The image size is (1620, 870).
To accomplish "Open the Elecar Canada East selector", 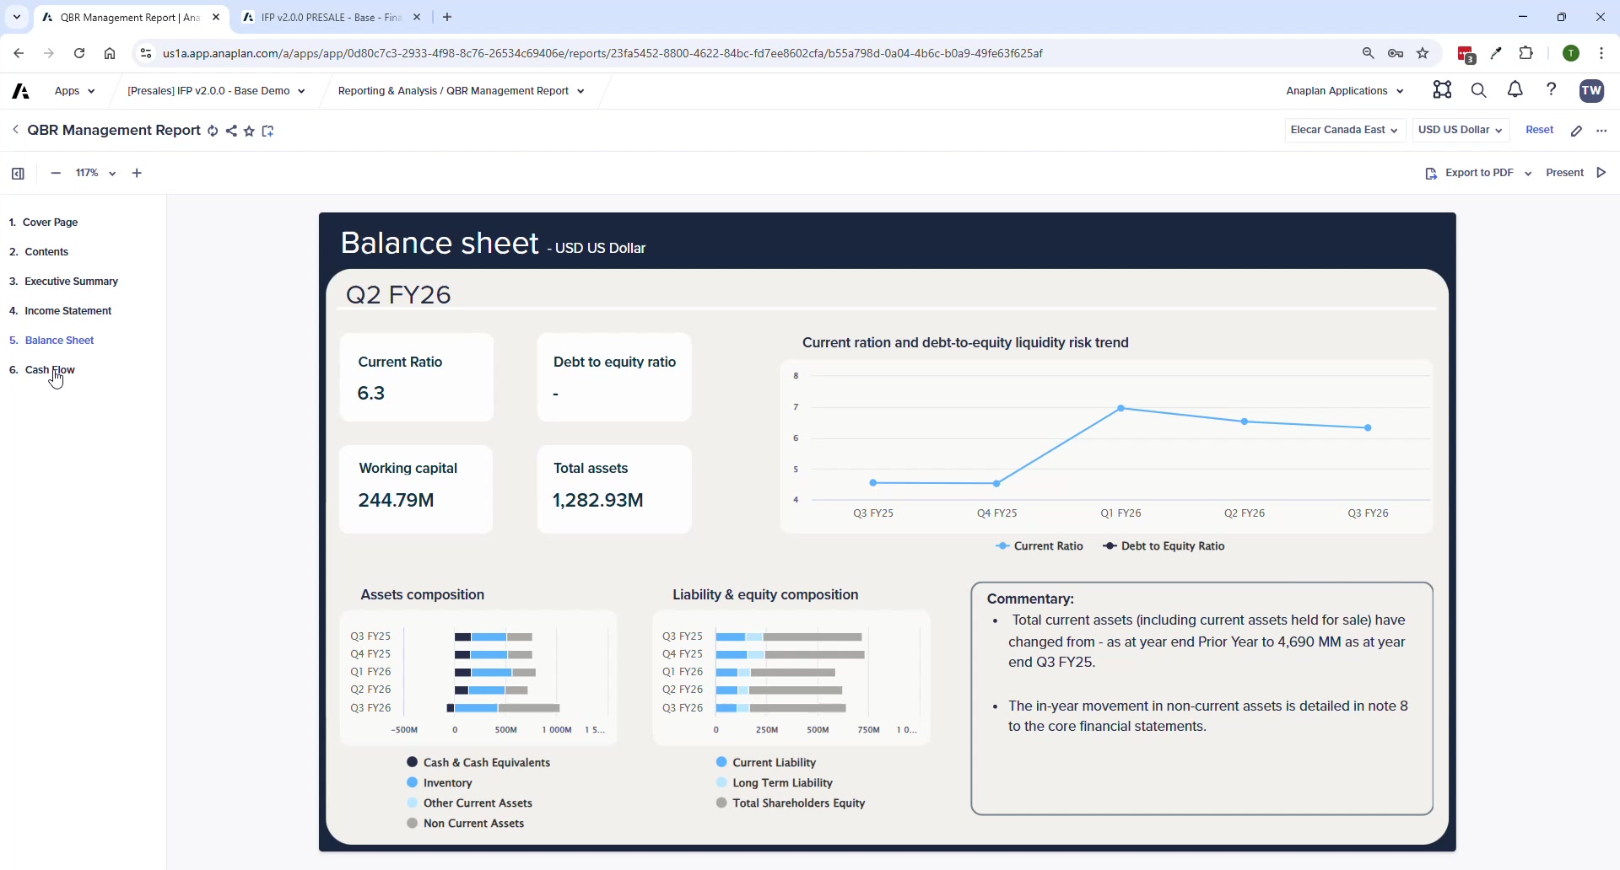I will (1343, 130).
